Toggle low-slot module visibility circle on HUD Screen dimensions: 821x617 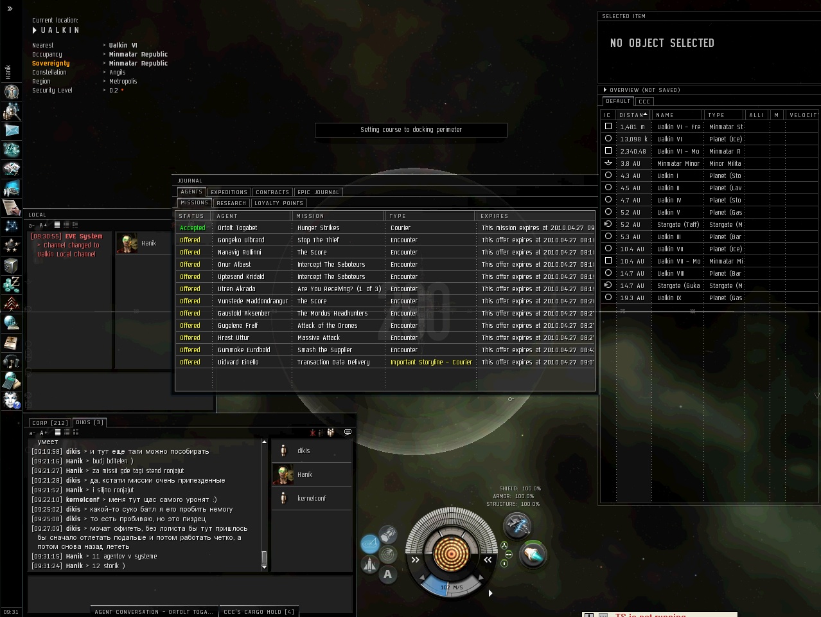504,564
